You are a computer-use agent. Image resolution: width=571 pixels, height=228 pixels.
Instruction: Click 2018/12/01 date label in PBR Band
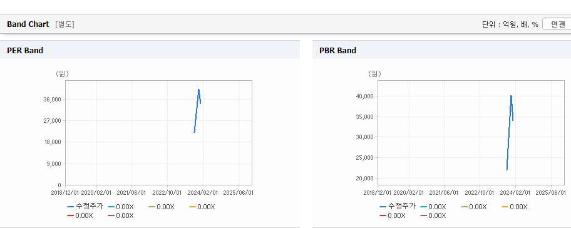point(378,192)
